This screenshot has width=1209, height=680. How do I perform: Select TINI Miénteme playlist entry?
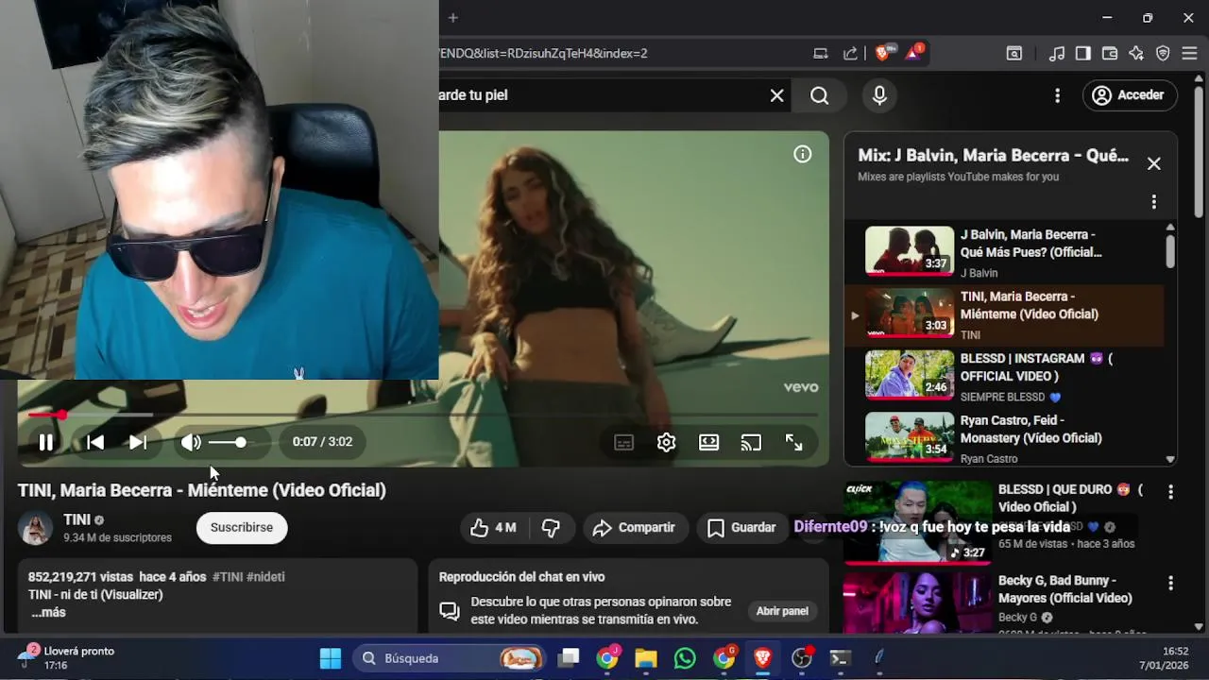click(x=1003, y=315)
